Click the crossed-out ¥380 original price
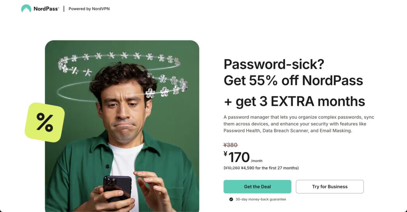Image resolution: width=407 pixels, height=212 pixels. (231, 145)
